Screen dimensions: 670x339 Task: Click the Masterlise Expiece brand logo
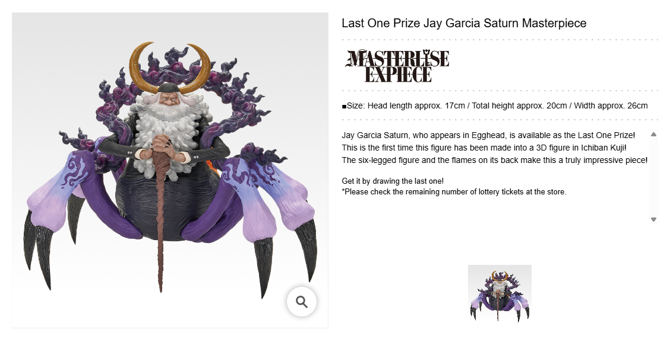coord(397,66)
